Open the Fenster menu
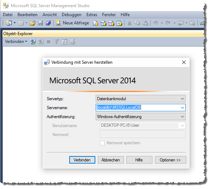This screenshot has width=211, height=189. click(x=109, y=15)
